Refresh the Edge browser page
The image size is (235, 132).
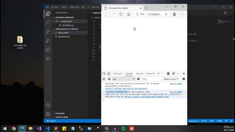click(x=121, y=14)
